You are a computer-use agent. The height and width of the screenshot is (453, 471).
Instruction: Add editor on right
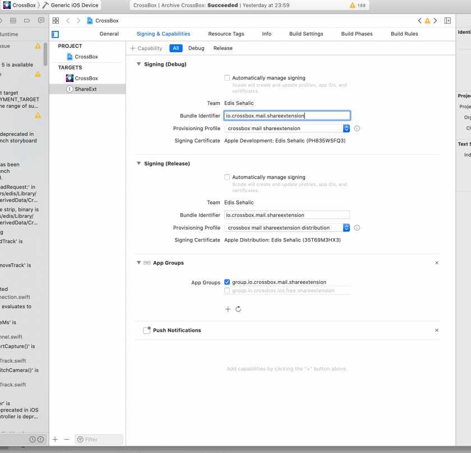447,20
